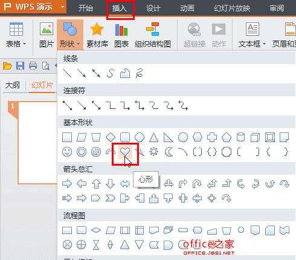This screenshot has width=296, height=260.
Task: Switch to the 审阅 tab
Action: (277, 8)
